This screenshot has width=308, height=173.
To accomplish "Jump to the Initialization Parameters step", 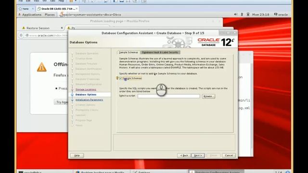I will [89, 99].
